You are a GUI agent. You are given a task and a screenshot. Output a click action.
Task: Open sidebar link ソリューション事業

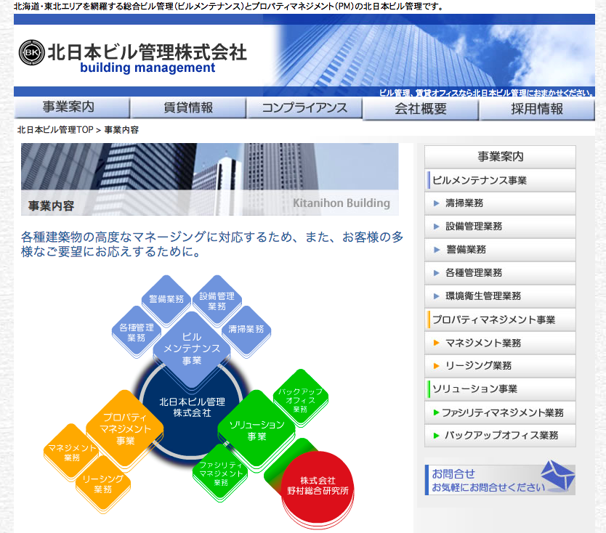[x=500, y=389]
